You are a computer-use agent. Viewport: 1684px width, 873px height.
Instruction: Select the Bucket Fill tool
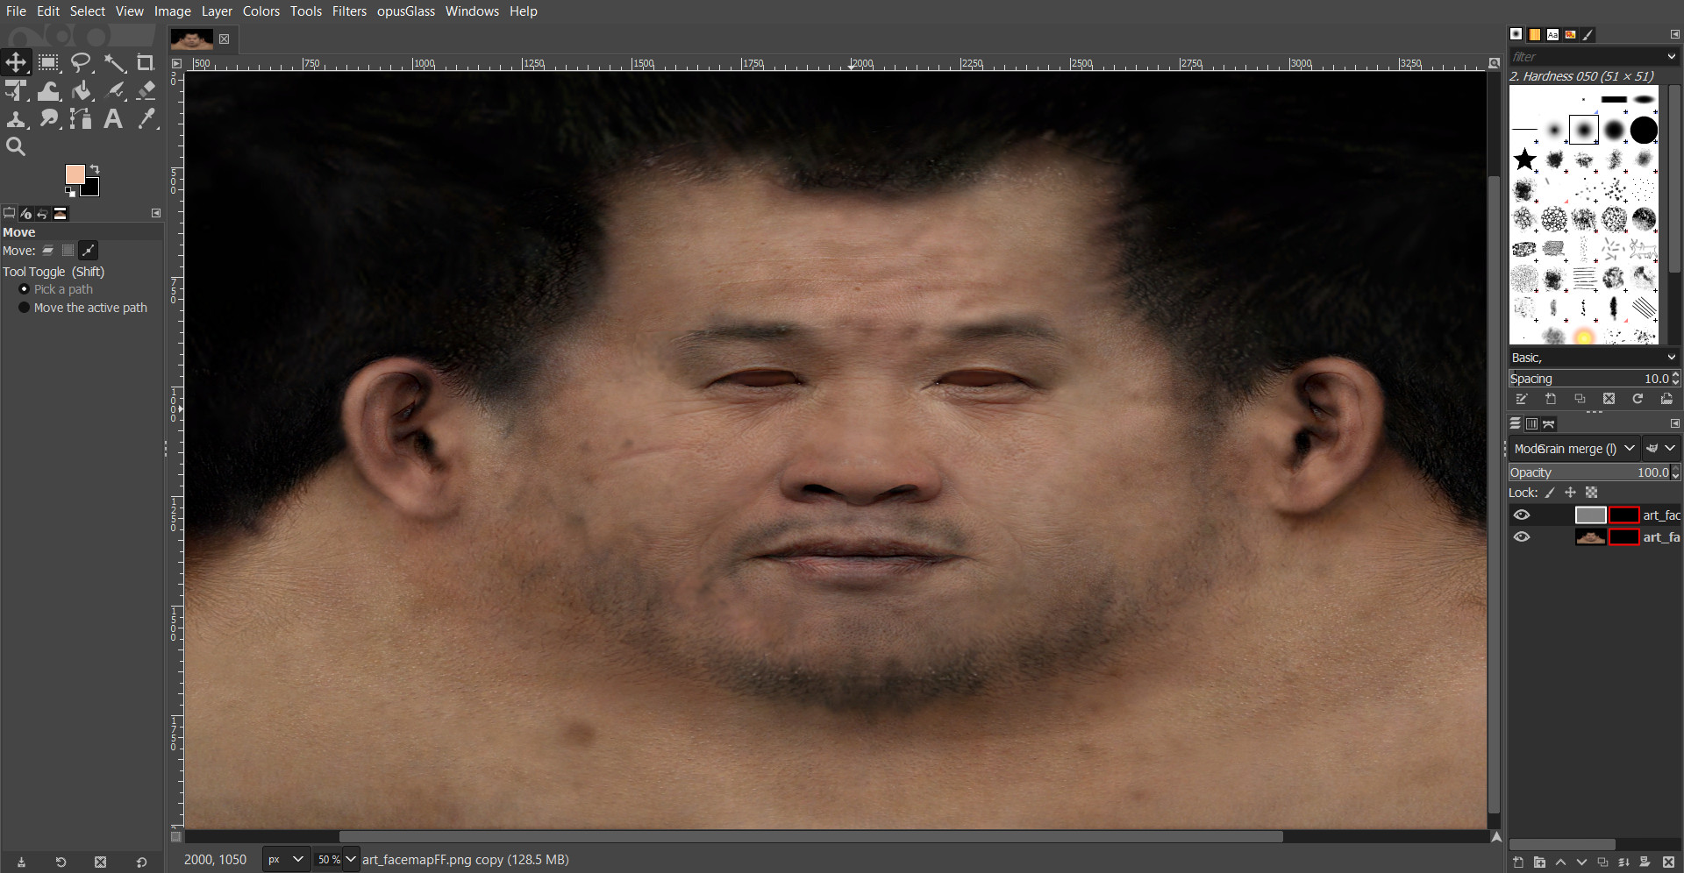click(82, 90)
